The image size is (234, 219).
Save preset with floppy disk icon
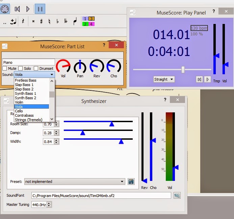point(131,182)
